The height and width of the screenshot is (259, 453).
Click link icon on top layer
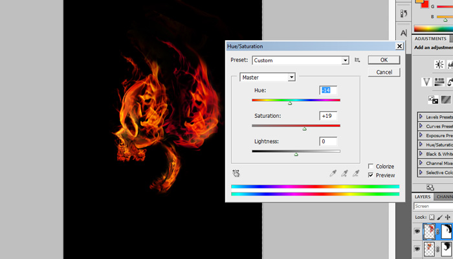coord(437,231)
